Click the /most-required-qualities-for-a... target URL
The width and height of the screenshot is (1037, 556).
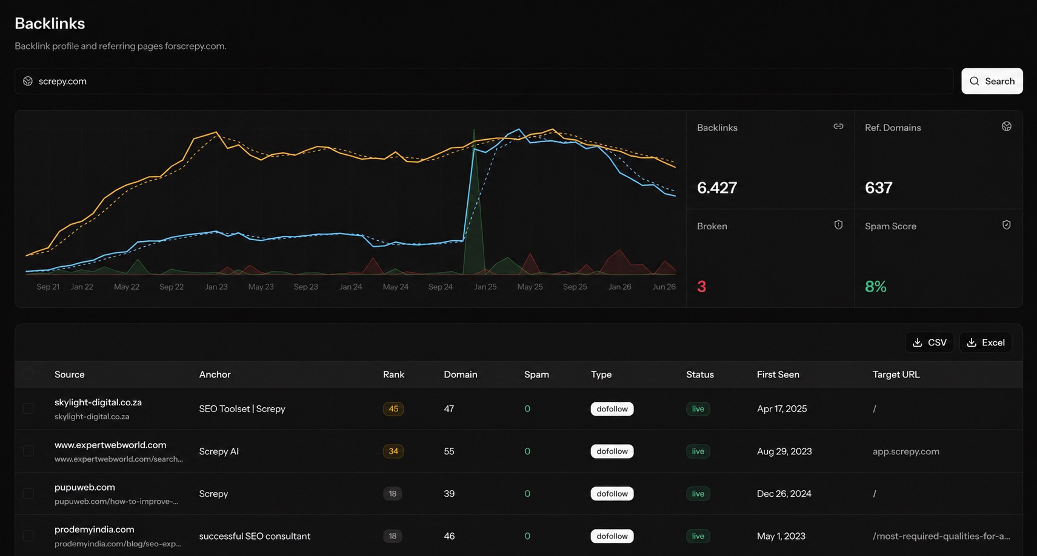coord(941,536)
